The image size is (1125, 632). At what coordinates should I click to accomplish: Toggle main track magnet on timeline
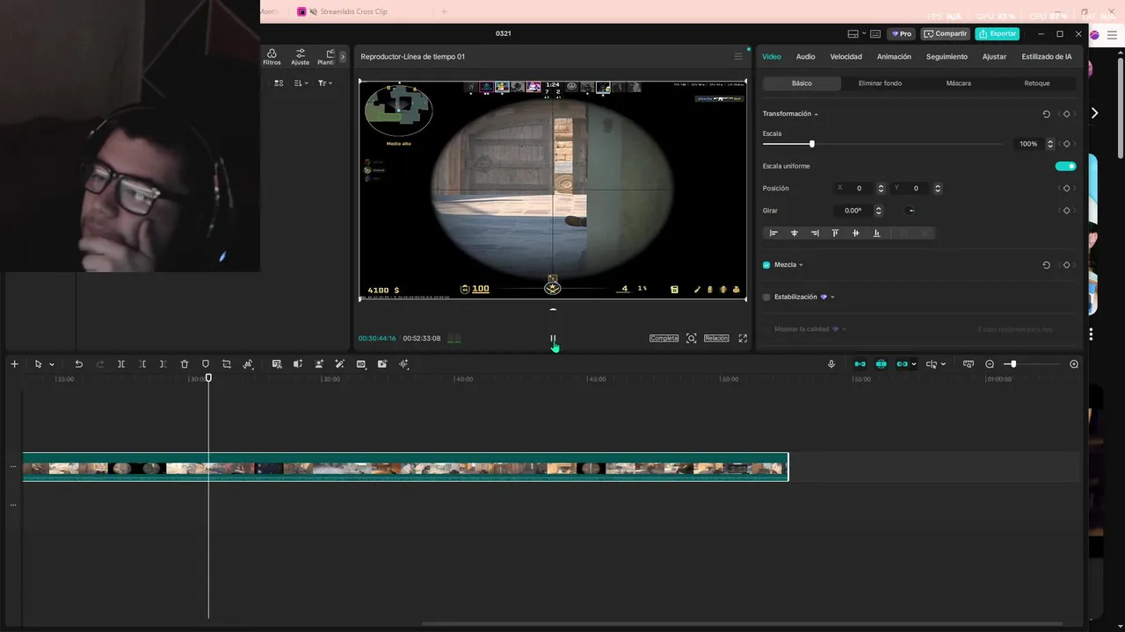860,364
